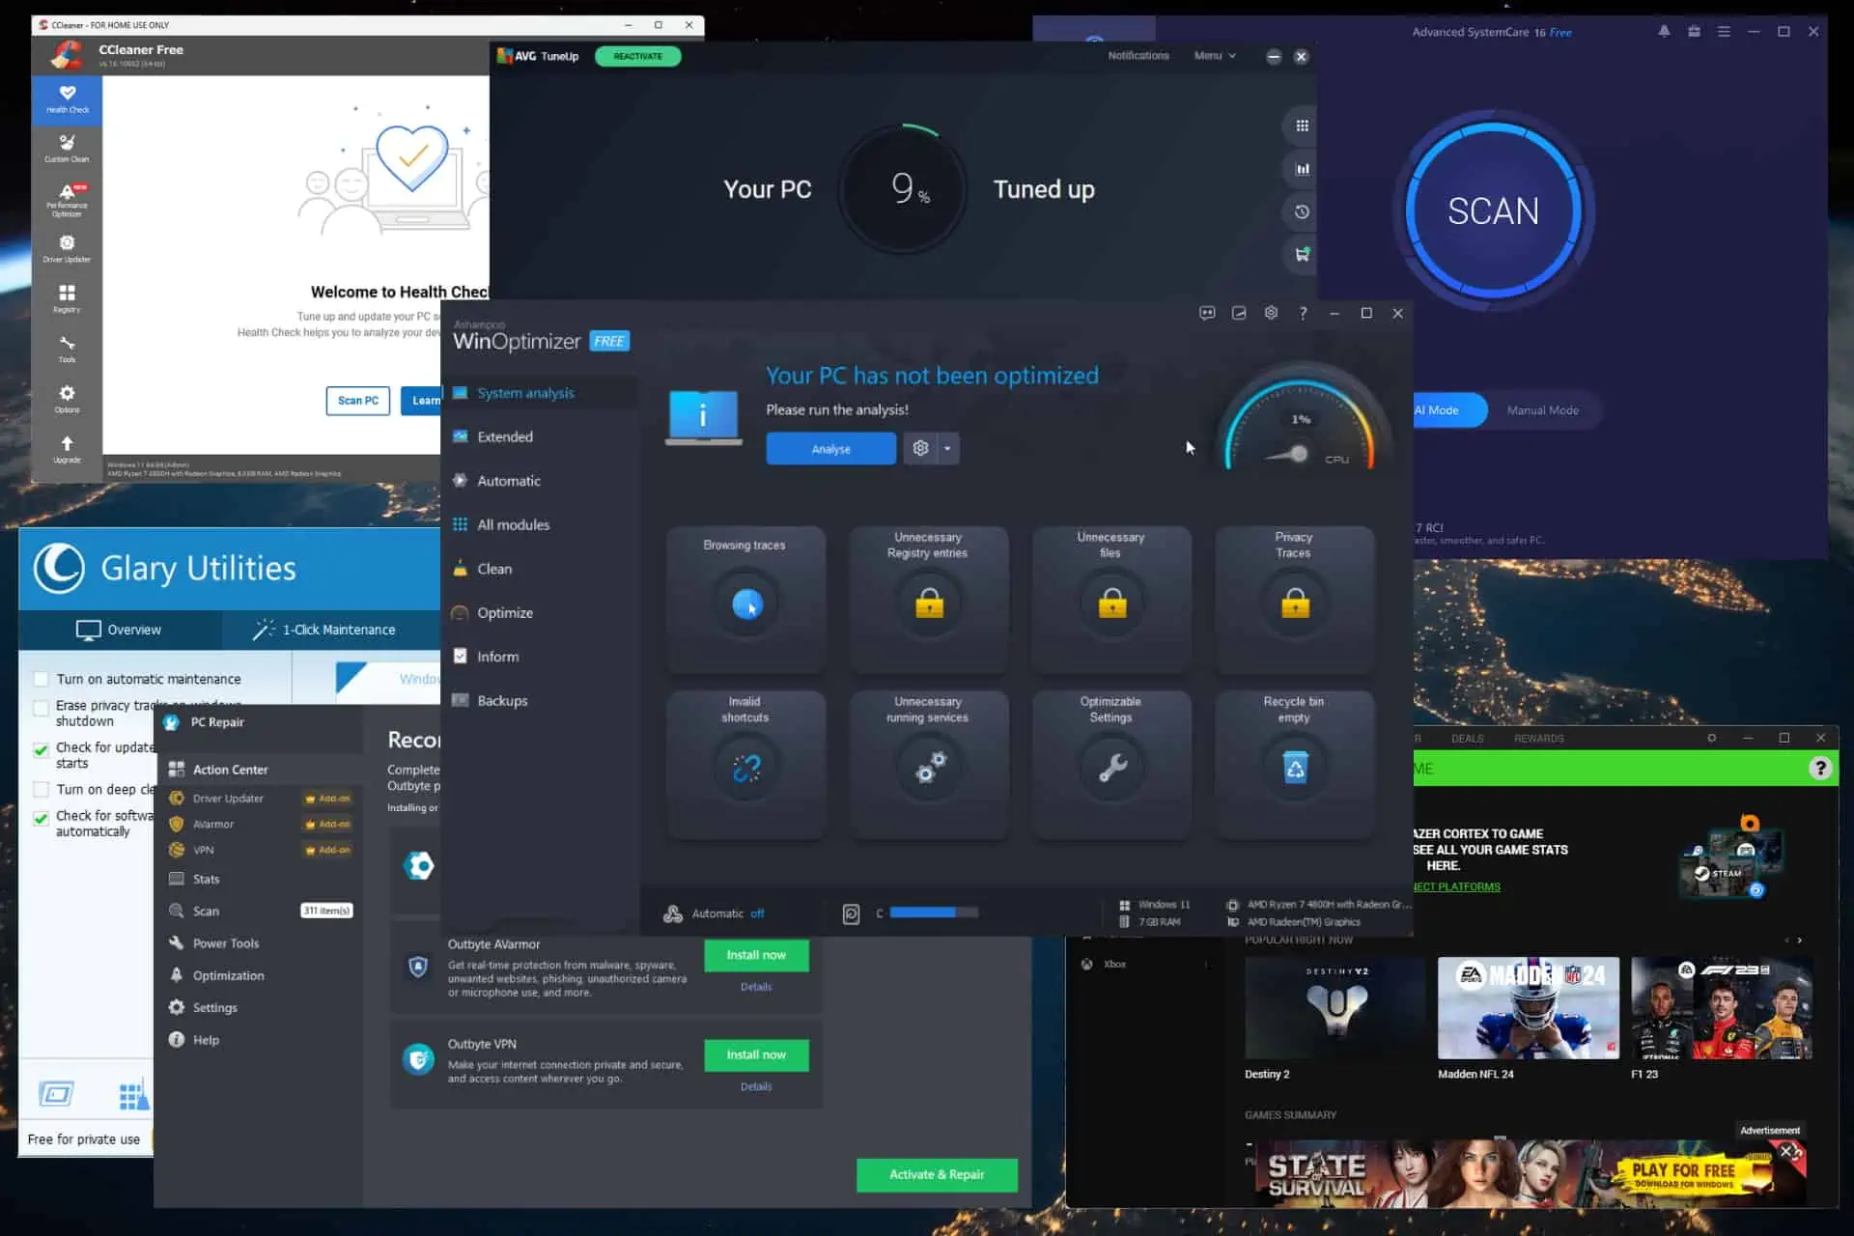Screen dimensions: 1854x1236
Task: Select the System Analysis tab in WinOptimizer
Action: pos(525,392)
